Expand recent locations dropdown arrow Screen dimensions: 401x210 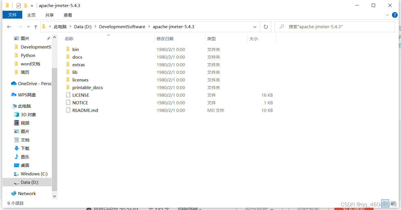28,27
